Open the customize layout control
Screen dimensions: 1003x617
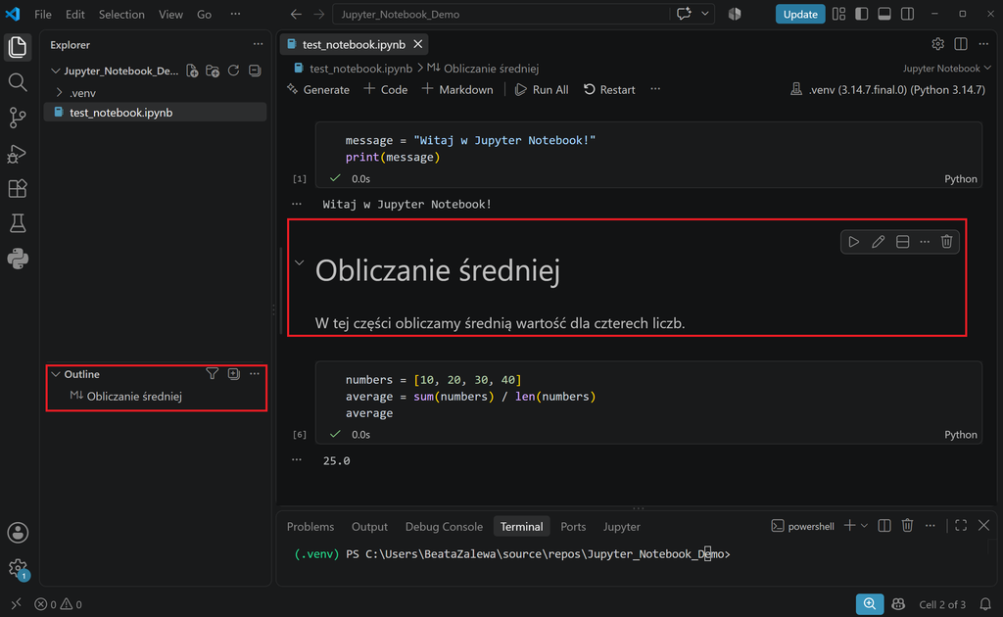coord(838,14)
